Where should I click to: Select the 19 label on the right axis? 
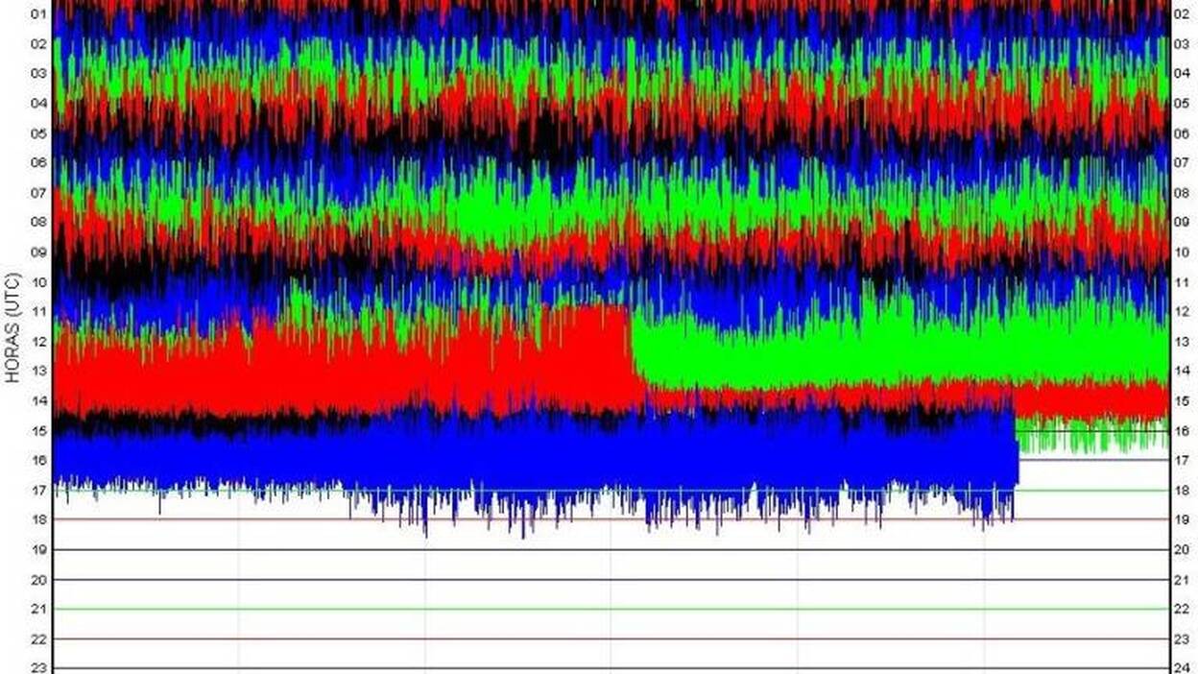click(x=1182, y=519)
